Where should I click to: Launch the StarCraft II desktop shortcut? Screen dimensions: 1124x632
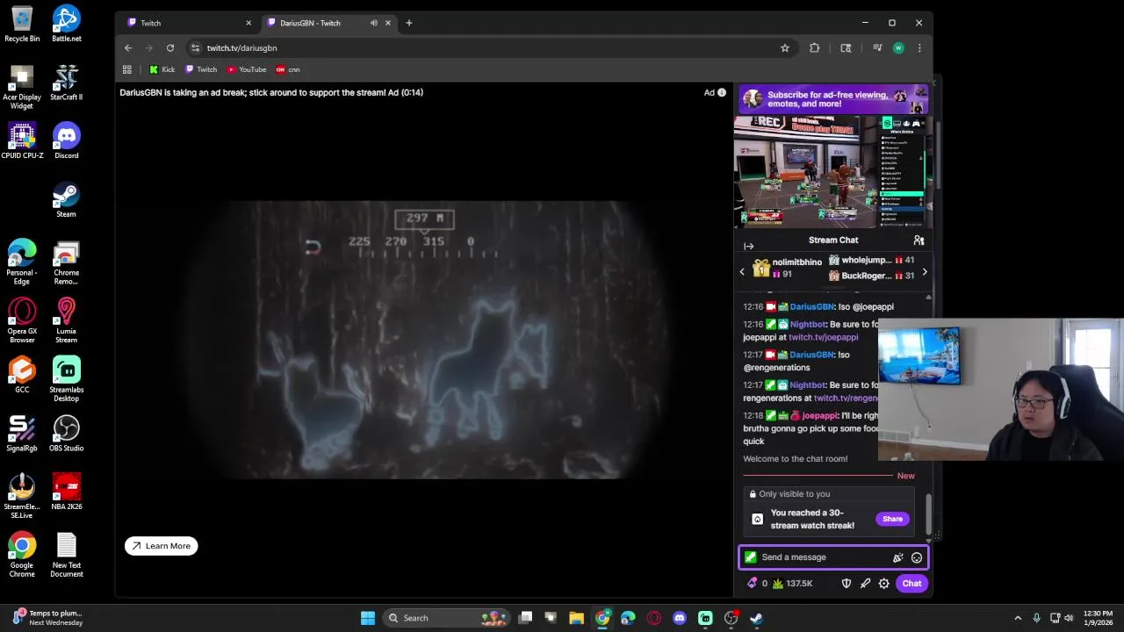[66, 83]
